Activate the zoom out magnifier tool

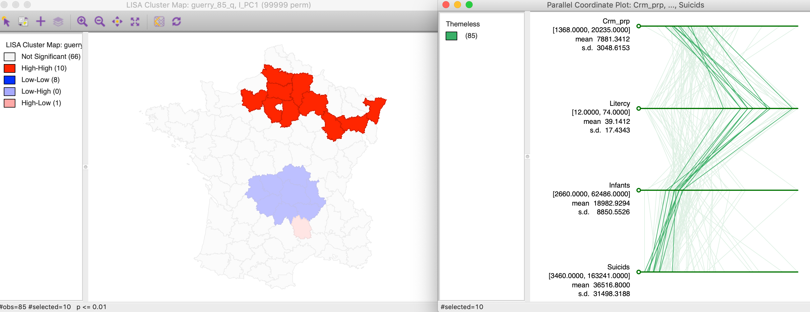(x=100, y=22)
